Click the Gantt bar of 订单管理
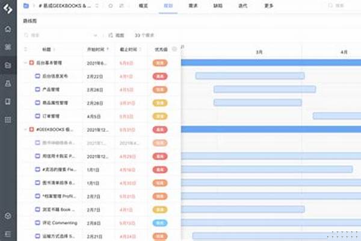The width and height of the screenshot is (361, 241). 337,116
